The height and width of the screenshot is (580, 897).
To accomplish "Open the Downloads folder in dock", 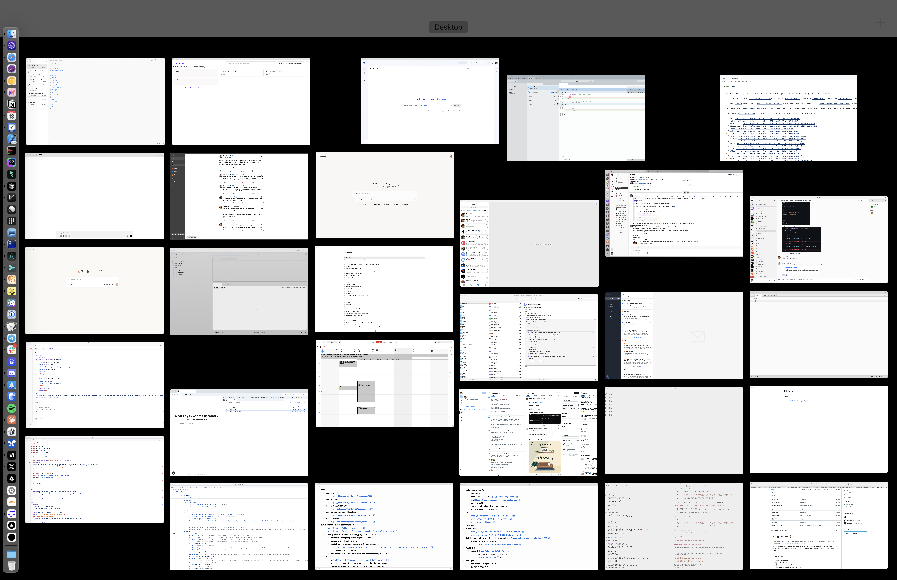I will click(12, 554).
